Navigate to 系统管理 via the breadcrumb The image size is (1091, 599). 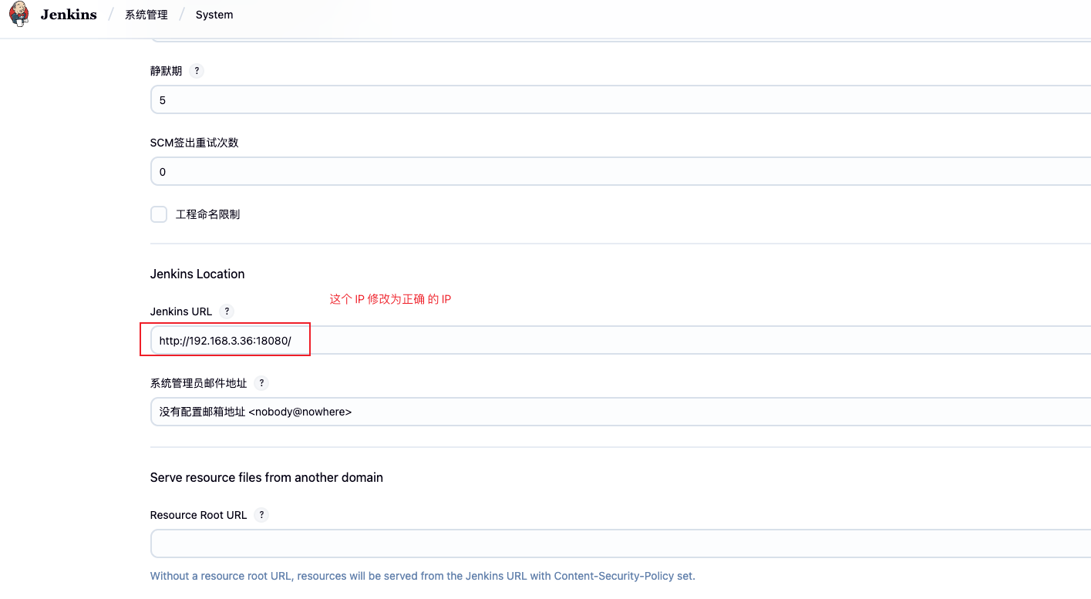(x=146, y=14)
